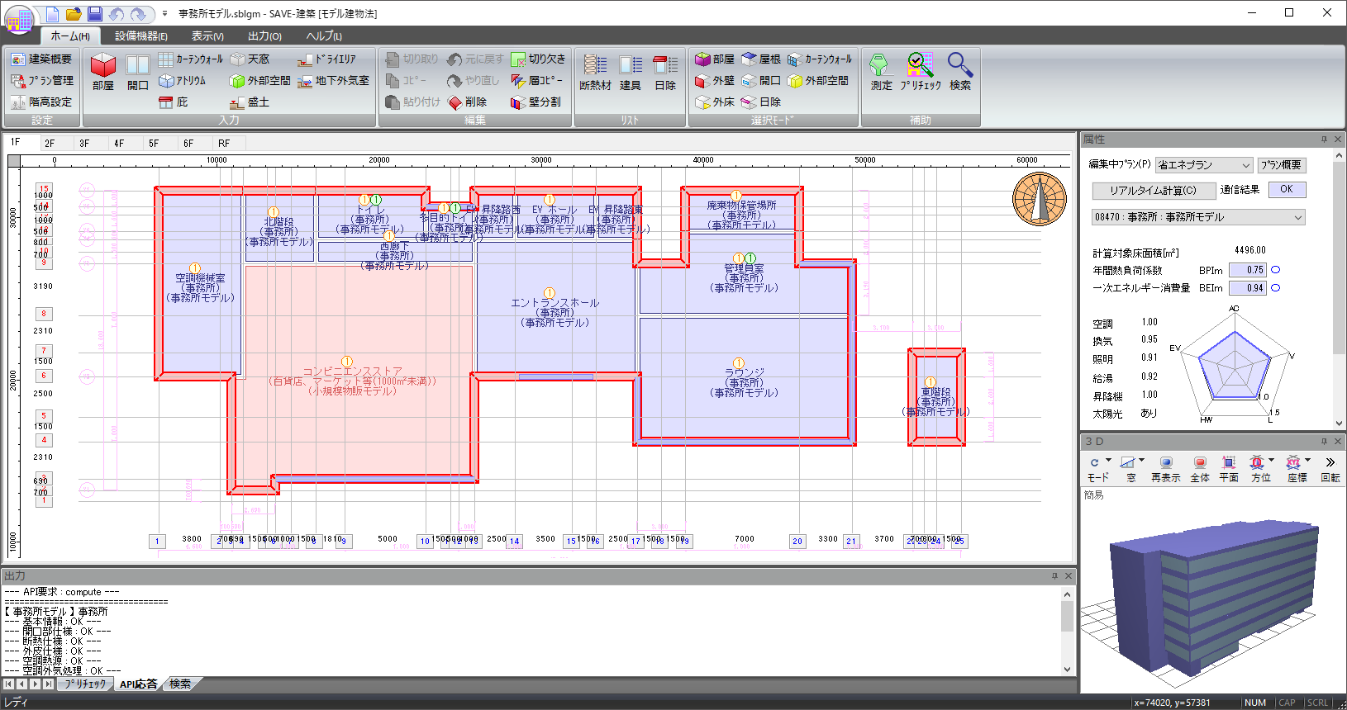Switch to the 3F floor tab

[x=84, y=143]
